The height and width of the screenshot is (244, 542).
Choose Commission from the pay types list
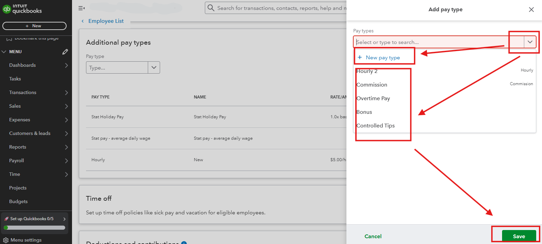pyautogui.click(x=445, y=85)
